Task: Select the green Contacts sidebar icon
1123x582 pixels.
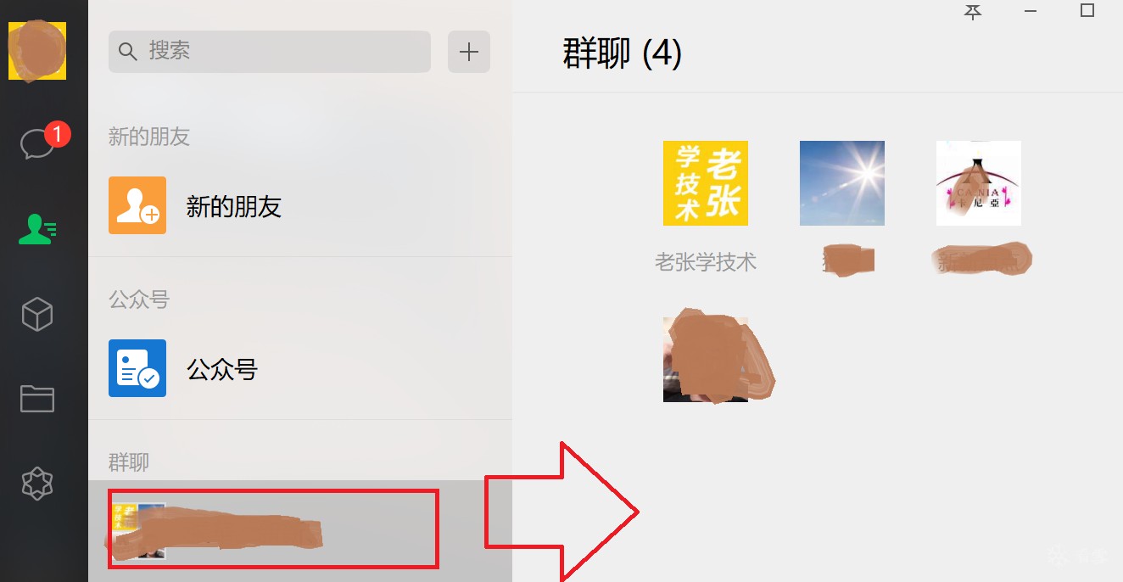Action: pos(37,229)
